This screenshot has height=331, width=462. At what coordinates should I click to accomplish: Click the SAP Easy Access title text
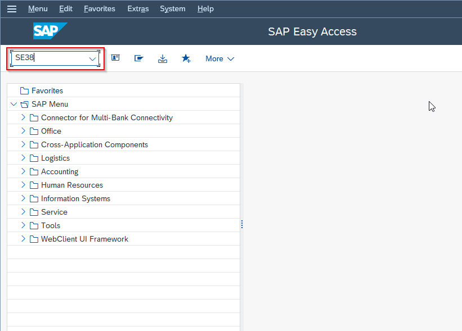click(x=312, y=31)
